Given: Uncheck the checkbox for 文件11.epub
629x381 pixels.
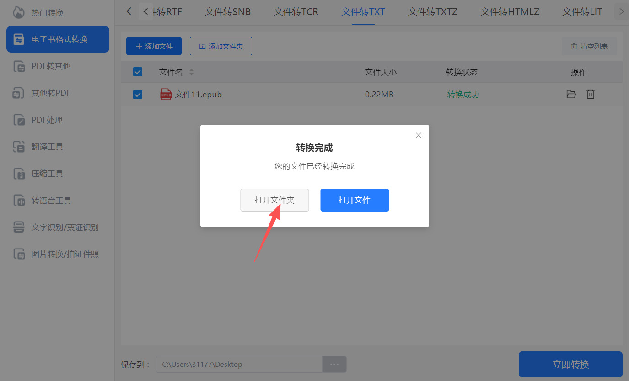Looking at the screenshot, I should pos(137,95).
